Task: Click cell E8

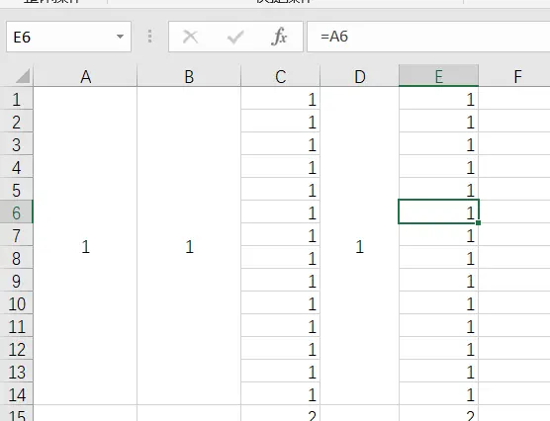Action: (x=439, y=257)
